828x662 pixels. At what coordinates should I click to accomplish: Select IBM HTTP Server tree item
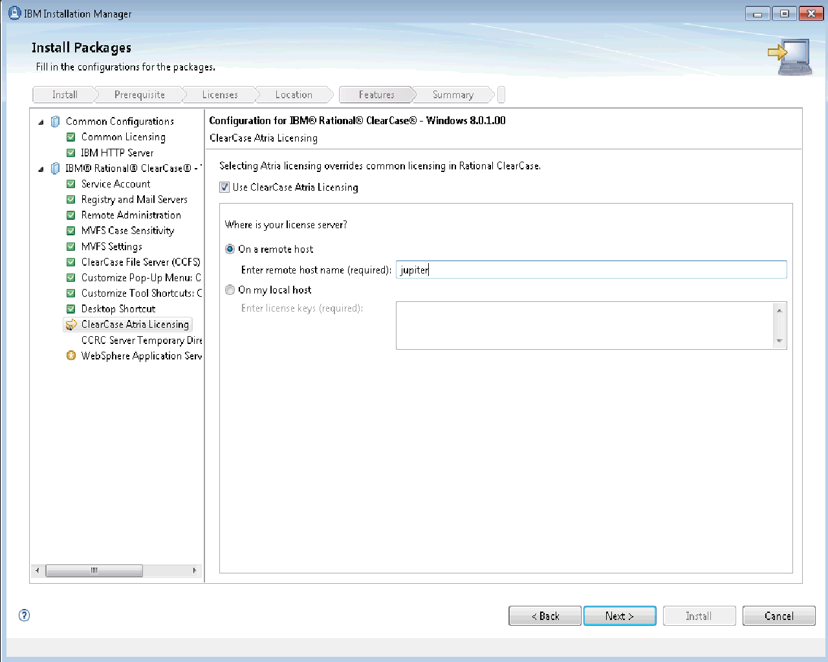point(117,153)
